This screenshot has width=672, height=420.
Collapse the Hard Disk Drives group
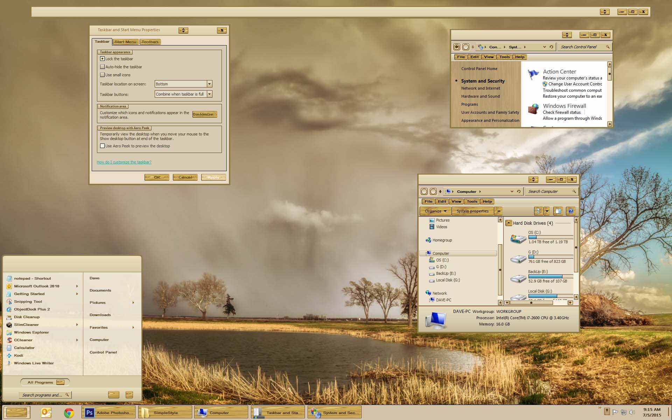[x=509, y=223]
